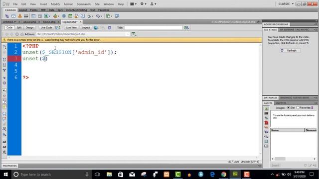This screenshot has height=179, width=319.
Task: Switch to Design view
Action: 29,28
